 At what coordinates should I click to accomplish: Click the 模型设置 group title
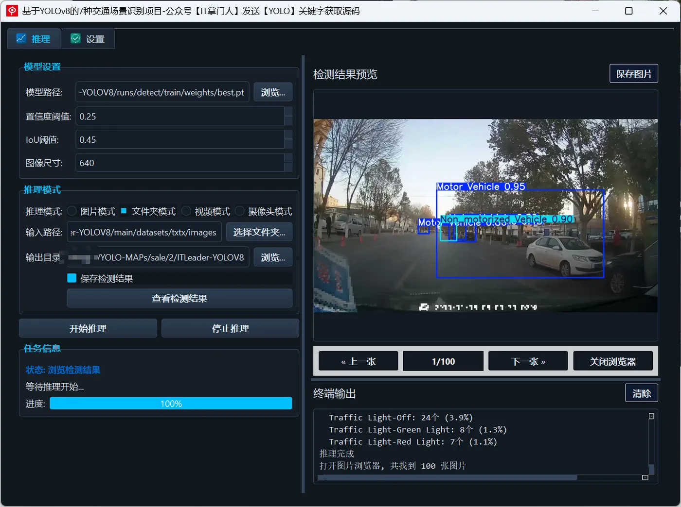click(x=42, y=67)
